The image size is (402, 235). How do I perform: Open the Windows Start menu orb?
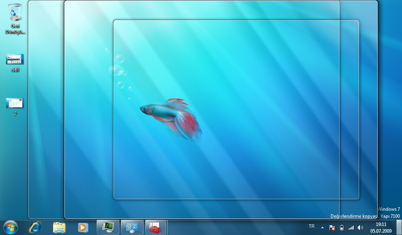11,227
